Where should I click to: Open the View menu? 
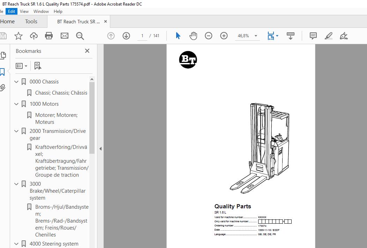point(24,11)
